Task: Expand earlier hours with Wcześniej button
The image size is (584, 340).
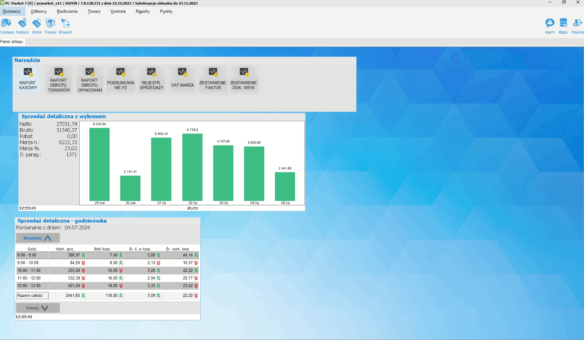Action: coord(38,238)
